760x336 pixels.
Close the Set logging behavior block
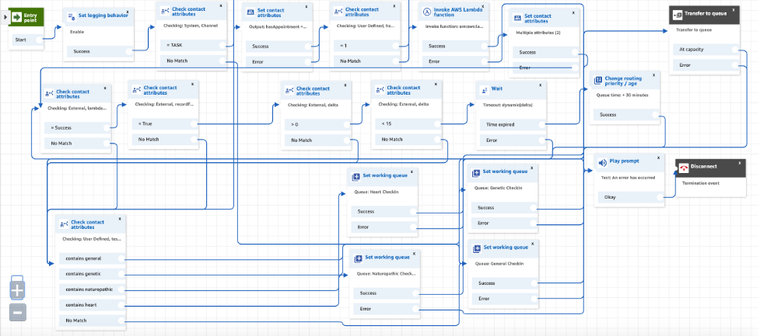click(x=128, y=12)
